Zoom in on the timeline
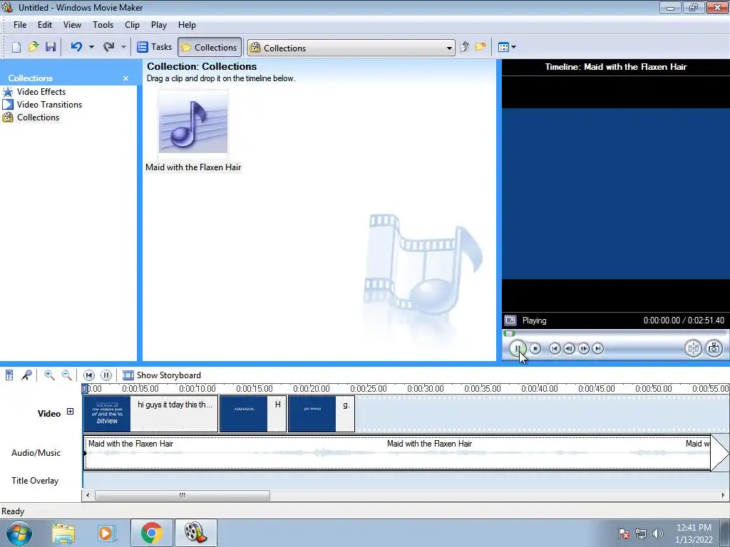Image resolution: width=730 pixels, height=547 pixels. (49, 375)
